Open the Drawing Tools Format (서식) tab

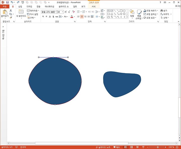[94, 7]
